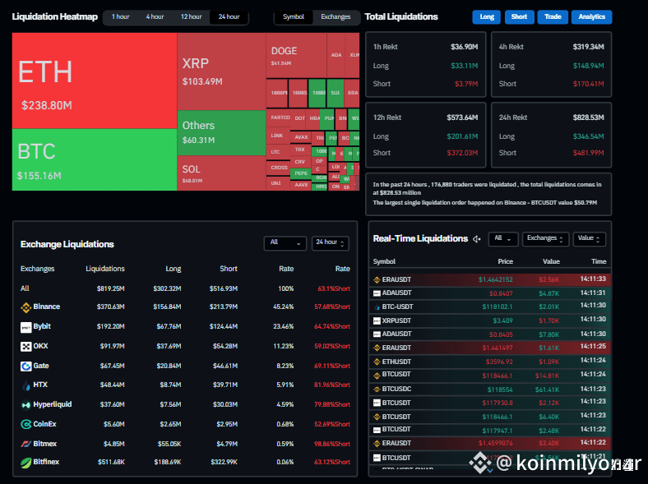Click the Long button in Total Liquidations
Screen dimensions: 648x484
pos(487,17)
